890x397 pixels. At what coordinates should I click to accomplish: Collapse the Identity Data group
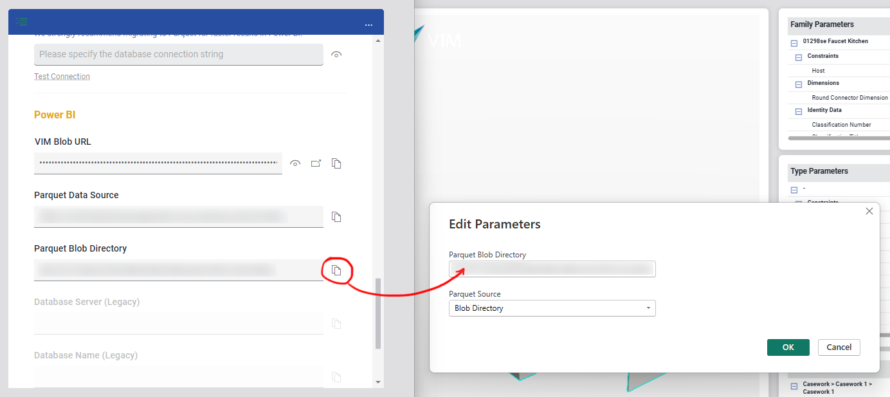pos(799,111)
